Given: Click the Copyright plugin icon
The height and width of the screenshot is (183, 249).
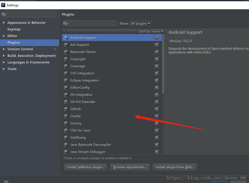Looking at the screenshot, I should 66,59.
